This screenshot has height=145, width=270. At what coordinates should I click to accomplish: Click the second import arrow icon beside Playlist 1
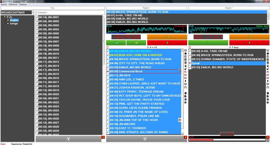[x=185, y=99]
